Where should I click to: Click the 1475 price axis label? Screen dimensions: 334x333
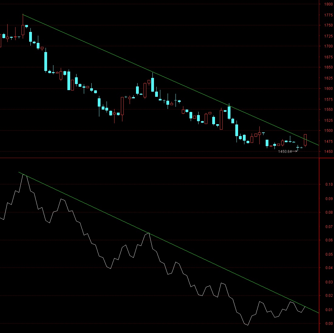(328, 142)
